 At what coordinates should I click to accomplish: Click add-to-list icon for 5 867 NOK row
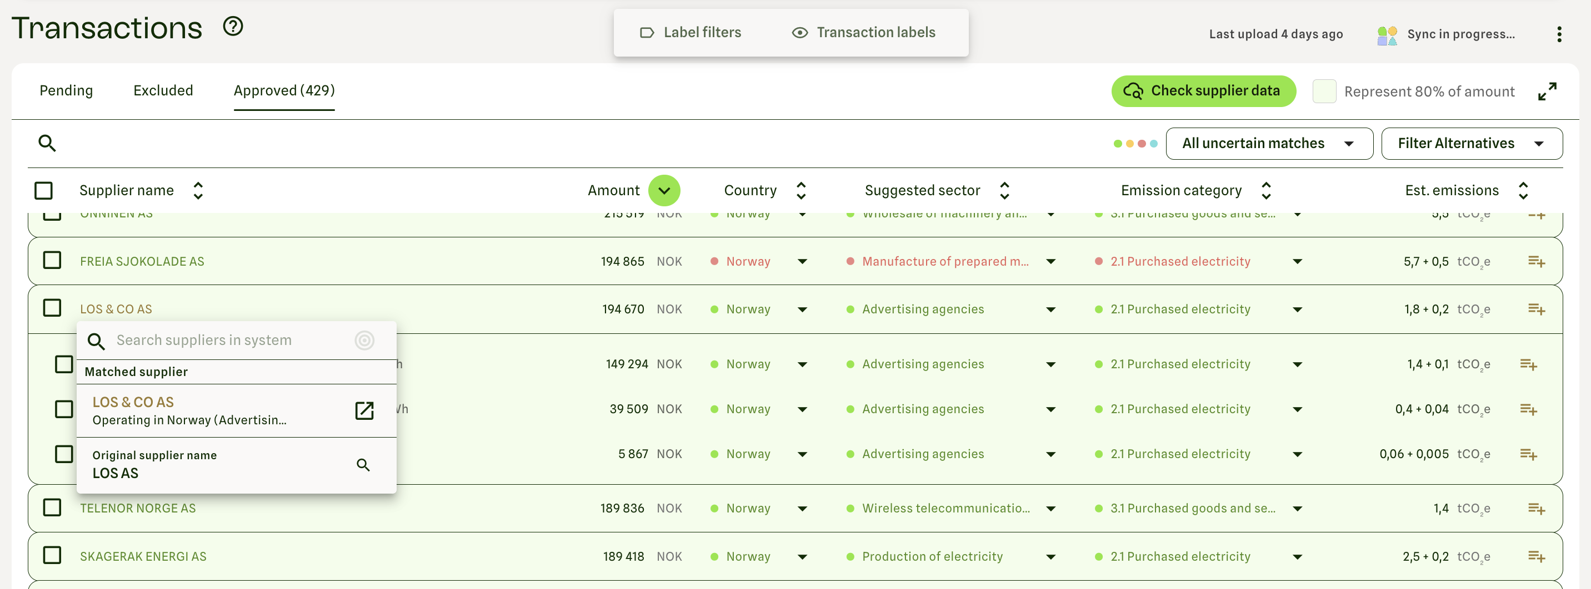[x=1528, y=455]
